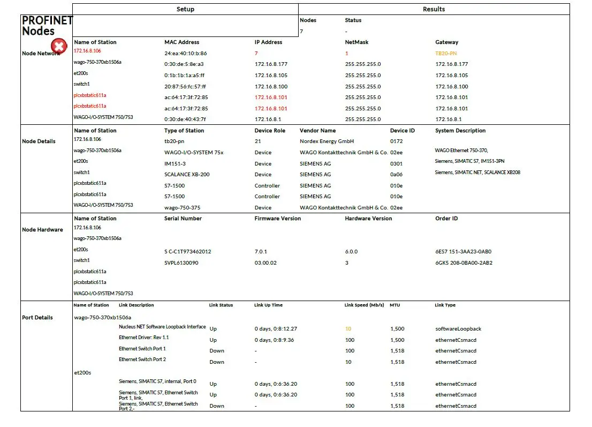
Task: Click Link Status column header
Action: click(x=221, y=305)
